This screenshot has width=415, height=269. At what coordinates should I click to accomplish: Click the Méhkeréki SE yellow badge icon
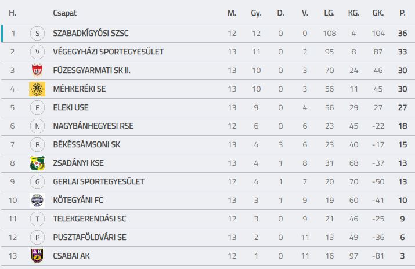click(x=37, y=89)
